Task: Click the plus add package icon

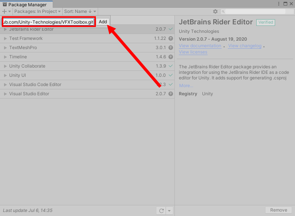Action: point(6,11)
